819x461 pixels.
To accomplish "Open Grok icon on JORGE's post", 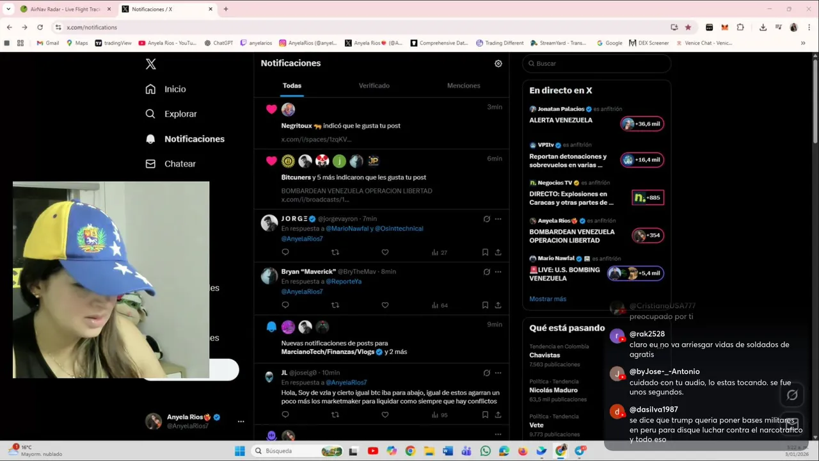I will click(486, 219).
